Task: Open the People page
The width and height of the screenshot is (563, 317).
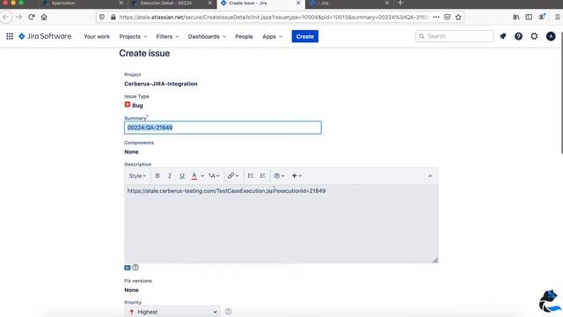Action: point(245,36)
